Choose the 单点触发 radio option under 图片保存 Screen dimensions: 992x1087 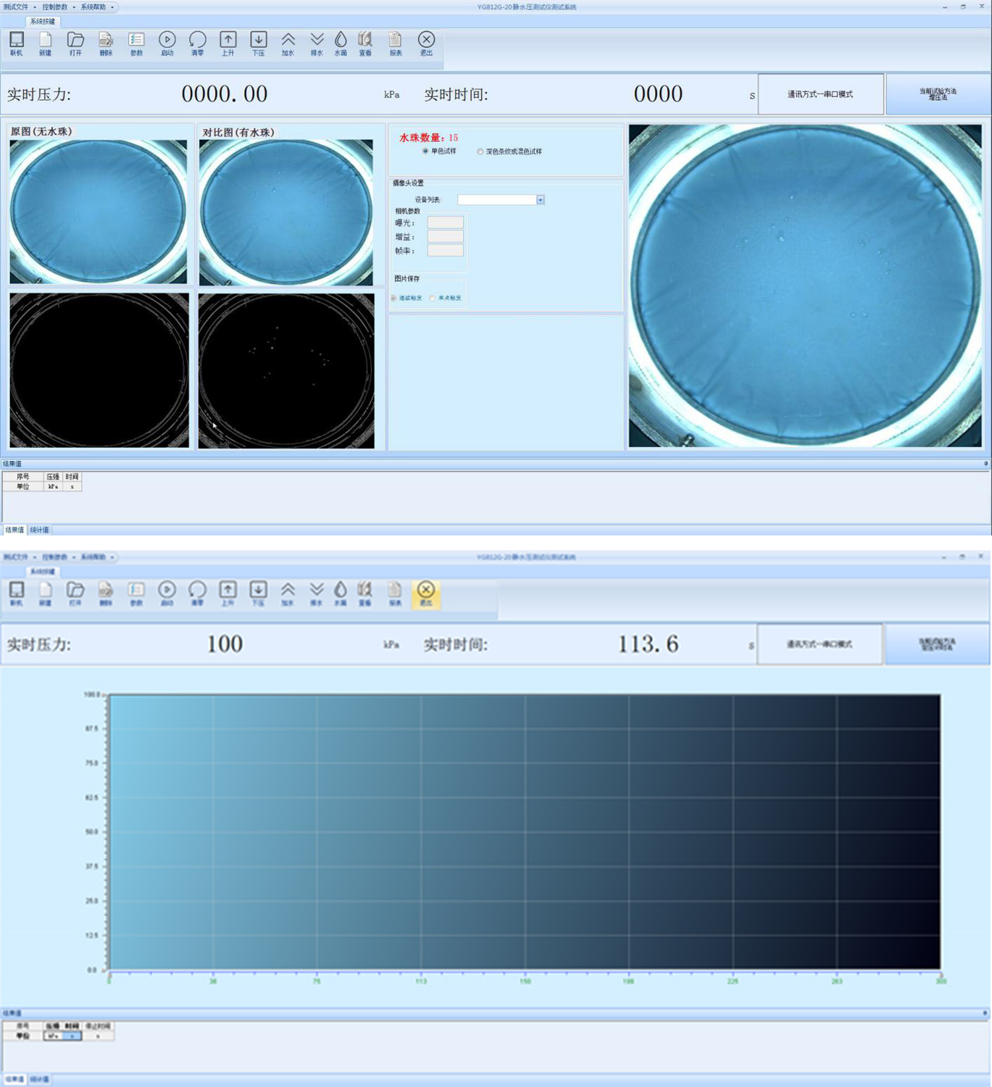[x=433, y=298]
